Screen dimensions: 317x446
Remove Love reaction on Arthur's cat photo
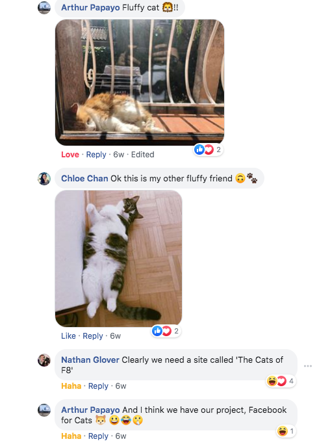point(70,155)
